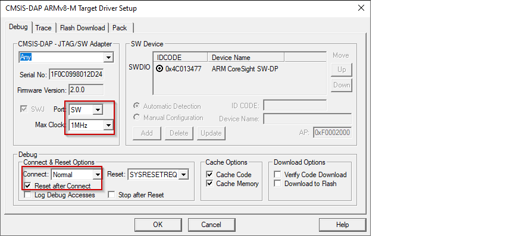Select Automatic Detection radio button

(137, 106)
